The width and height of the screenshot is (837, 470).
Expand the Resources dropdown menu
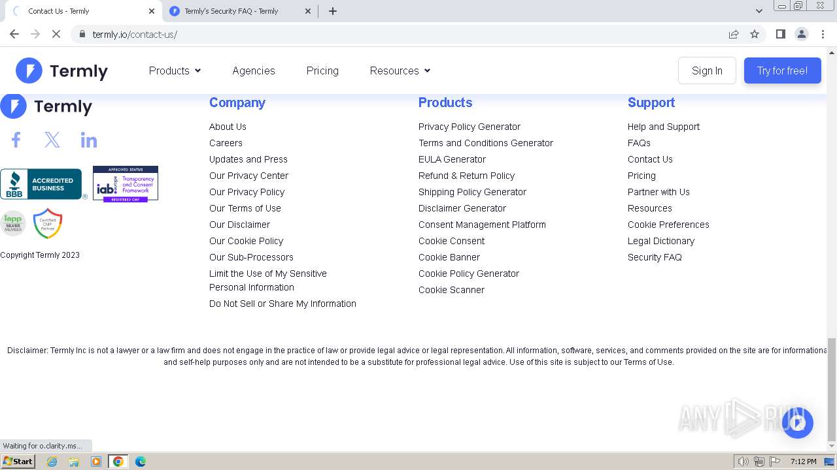coord(400,70)
